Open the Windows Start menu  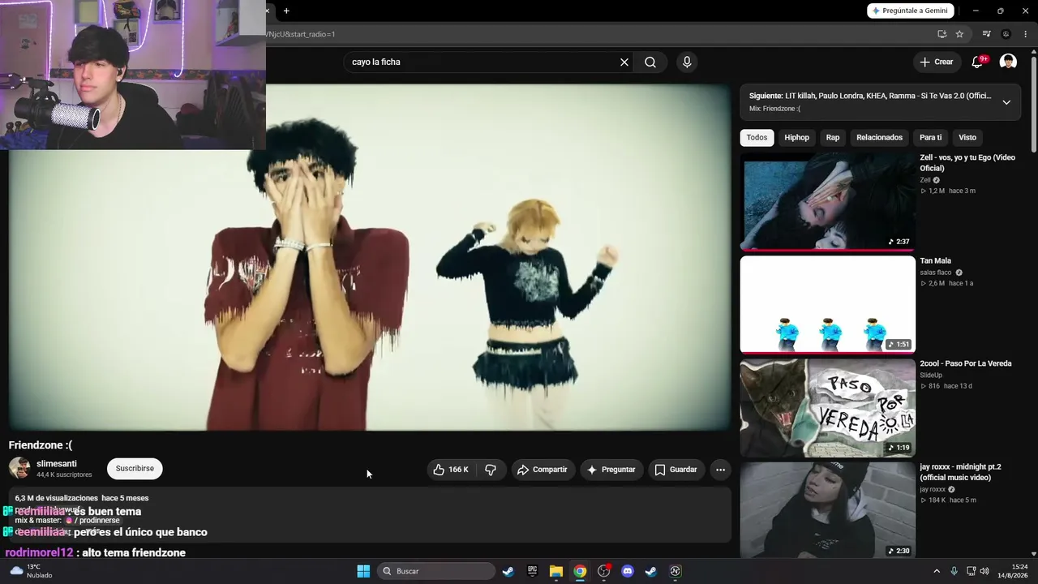tap(363, 571)
